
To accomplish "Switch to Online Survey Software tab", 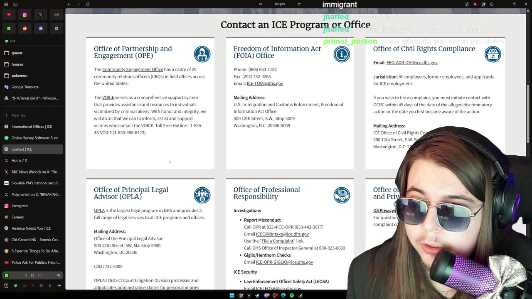I will [x=32, y=138].
